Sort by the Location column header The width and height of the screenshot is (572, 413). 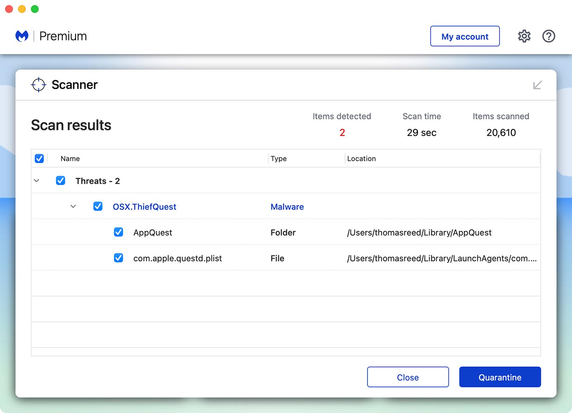(x=361, y=159)
